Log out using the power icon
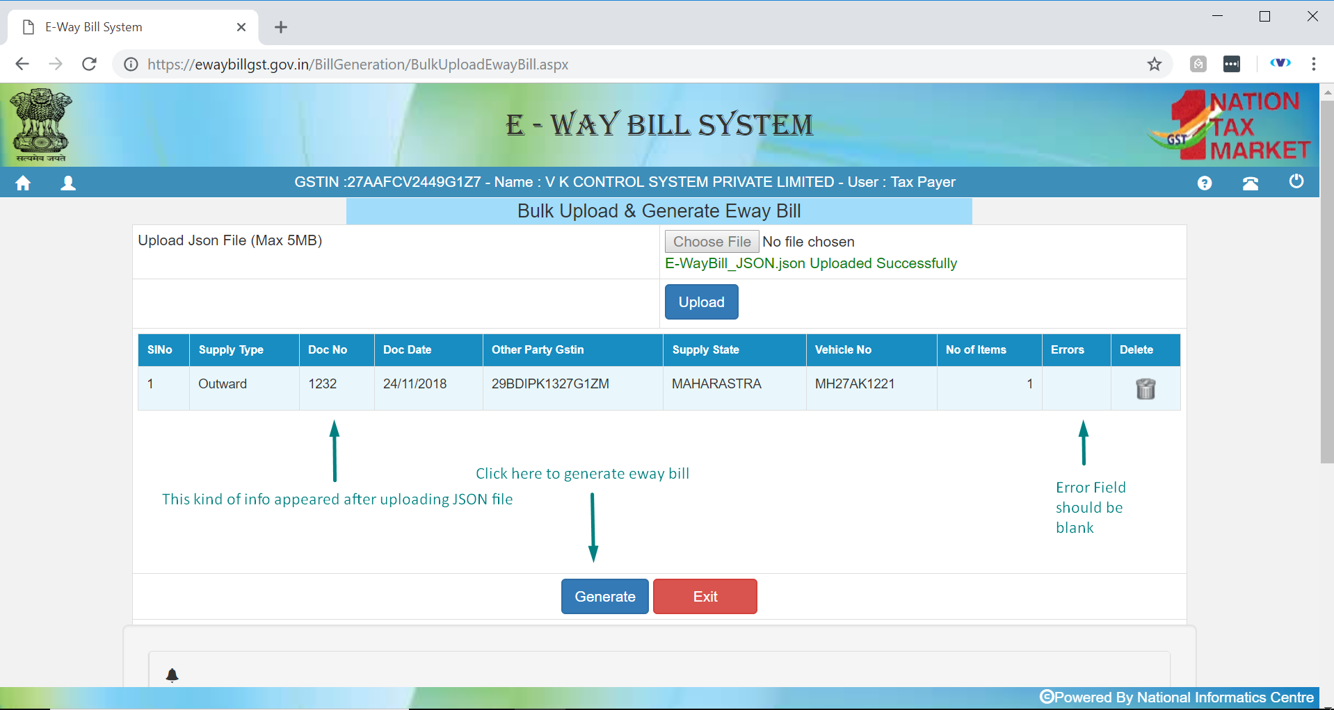The image size is (1334, 710). [1296, 182]
